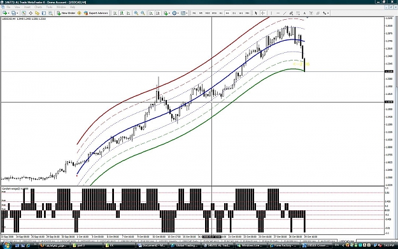Open the View menu
Image resolution: width=398 pixels, height=249 pixels.
tap(17, 7)
